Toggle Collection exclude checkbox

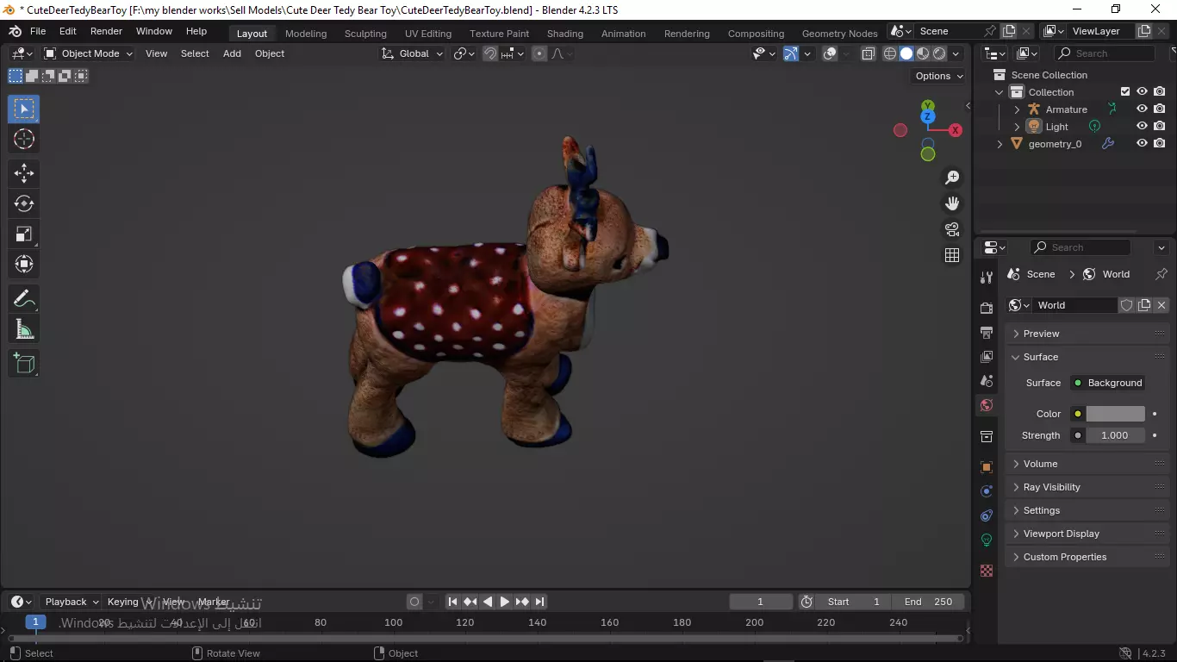(1124, 92)
